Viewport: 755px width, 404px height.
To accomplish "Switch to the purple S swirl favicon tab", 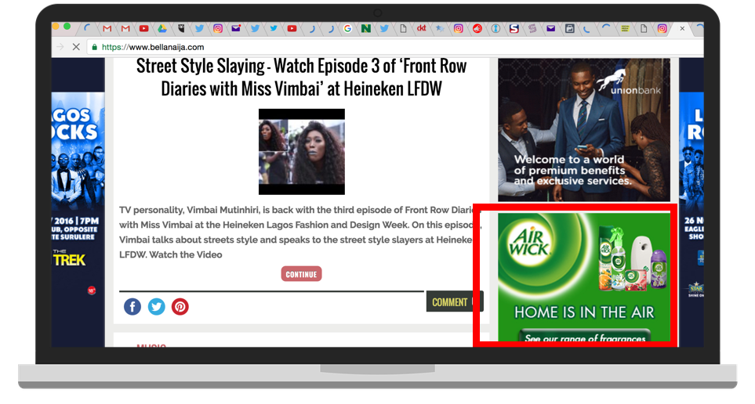I will [x=532, y=28].
